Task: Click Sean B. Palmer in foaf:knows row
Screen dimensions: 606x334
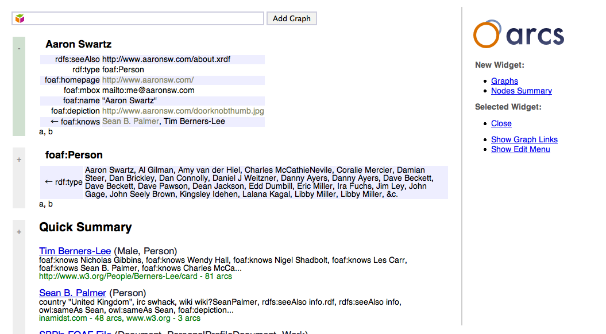Action: point(130,121)
